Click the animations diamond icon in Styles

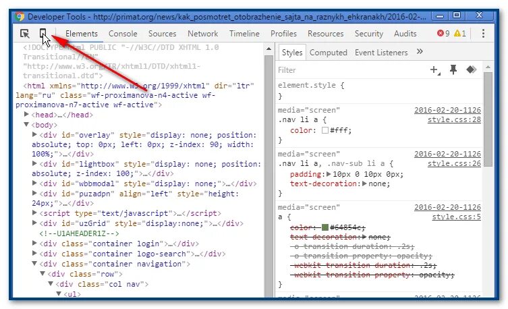(471, 69)
